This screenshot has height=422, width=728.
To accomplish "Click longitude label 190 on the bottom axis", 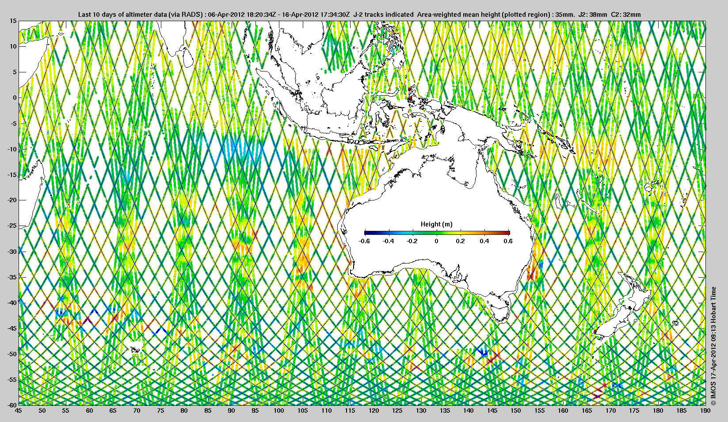I will [705, 411].
